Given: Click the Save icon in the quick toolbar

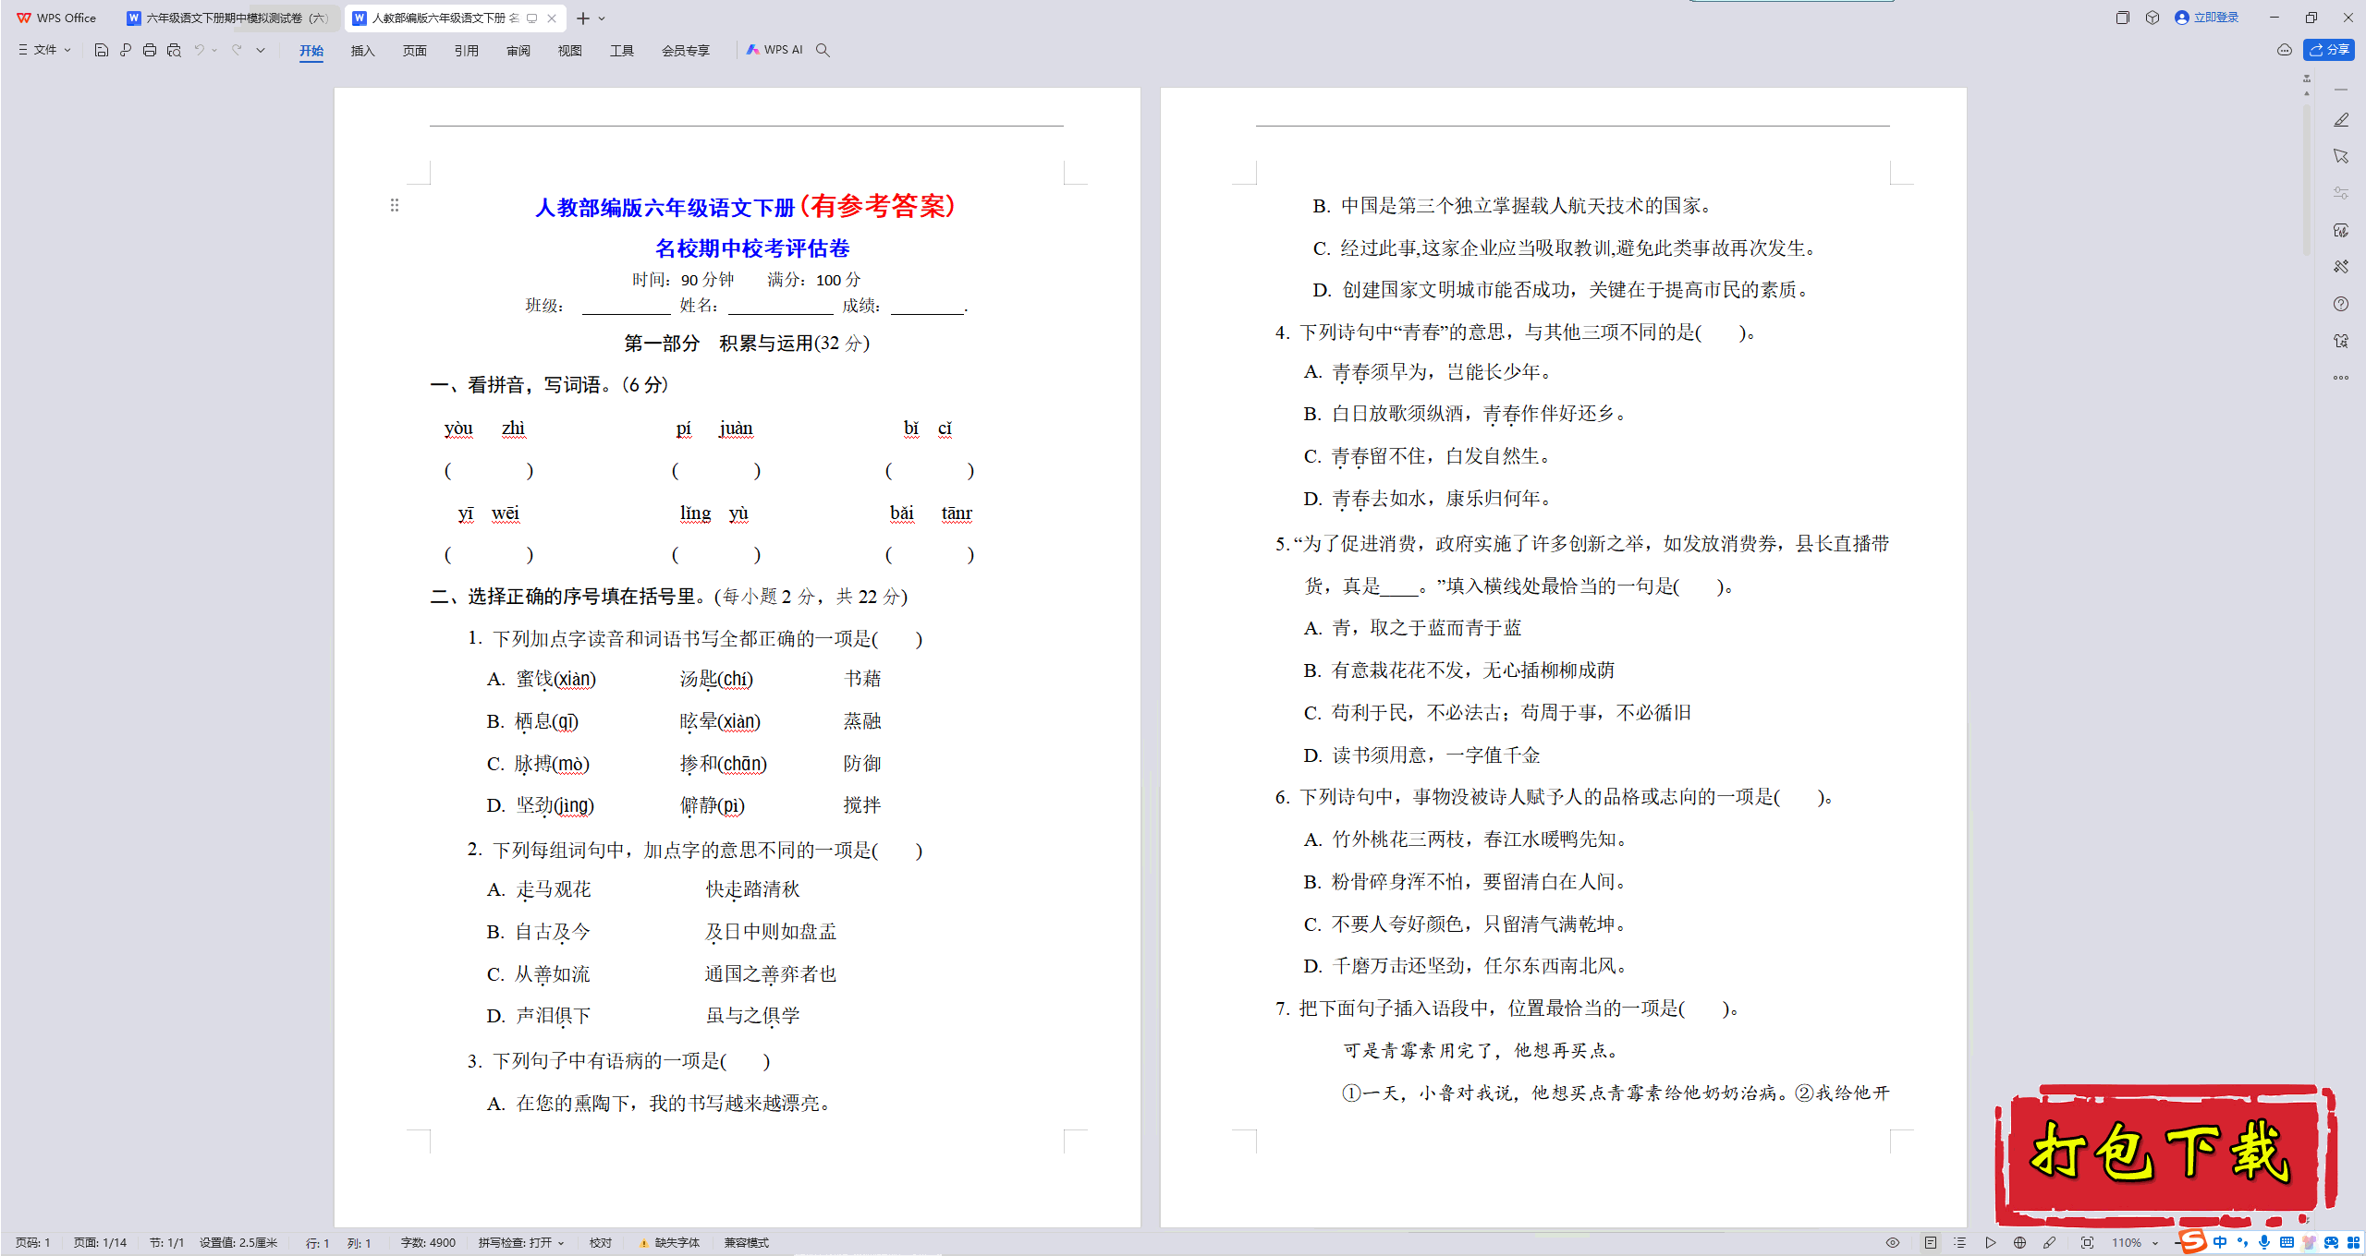Looking at the screenshot, I should [x=102, y=50].
